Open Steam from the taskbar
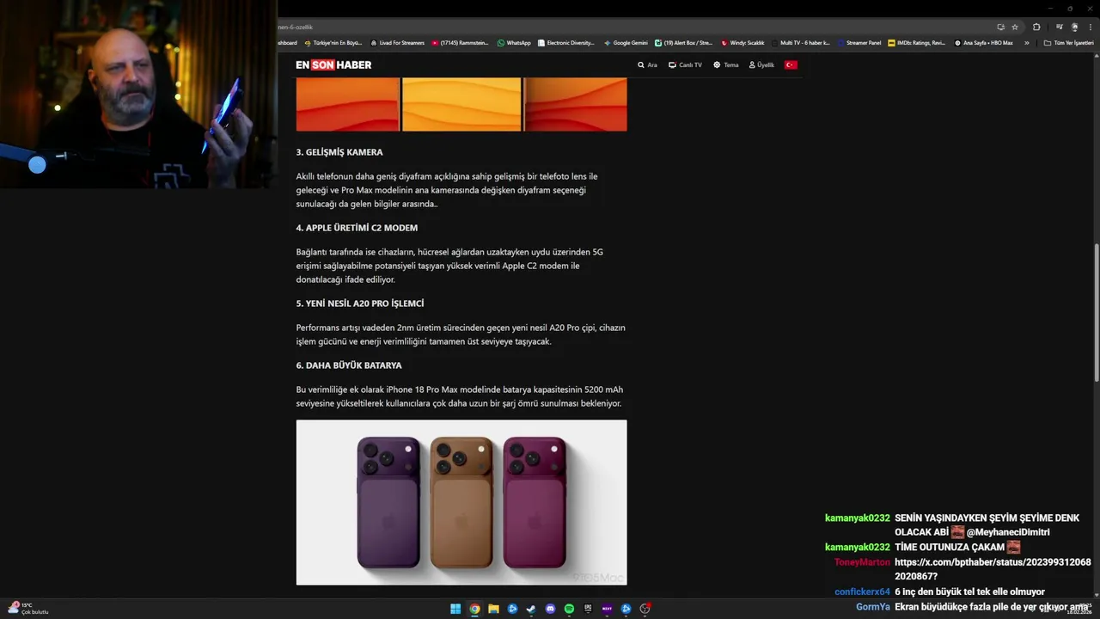 [531, 609]
